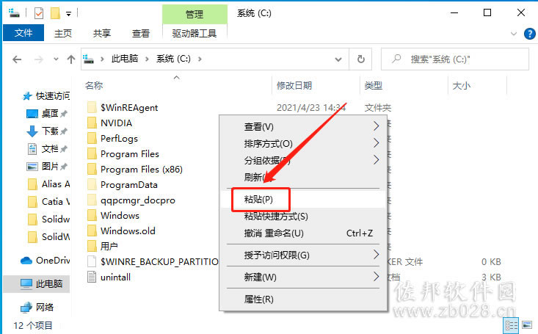Open Help with the question mark icon

(x=529, y=34)
